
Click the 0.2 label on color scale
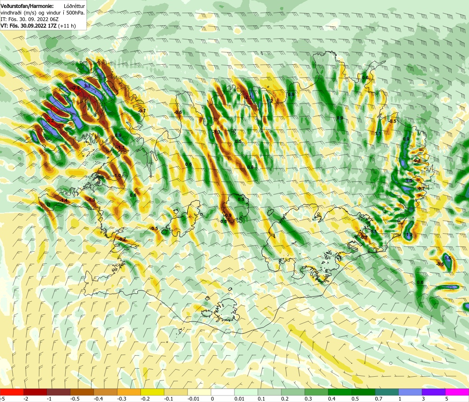click(285, 399)
